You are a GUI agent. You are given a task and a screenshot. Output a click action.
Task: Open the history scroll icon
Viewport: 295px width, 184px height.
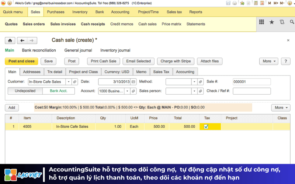tap(282, 22)
